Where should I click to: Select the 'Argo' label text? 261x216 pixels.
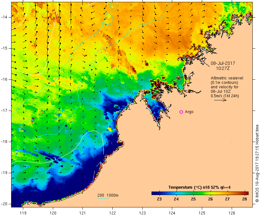pyautogui.click(x=189, y=112)
